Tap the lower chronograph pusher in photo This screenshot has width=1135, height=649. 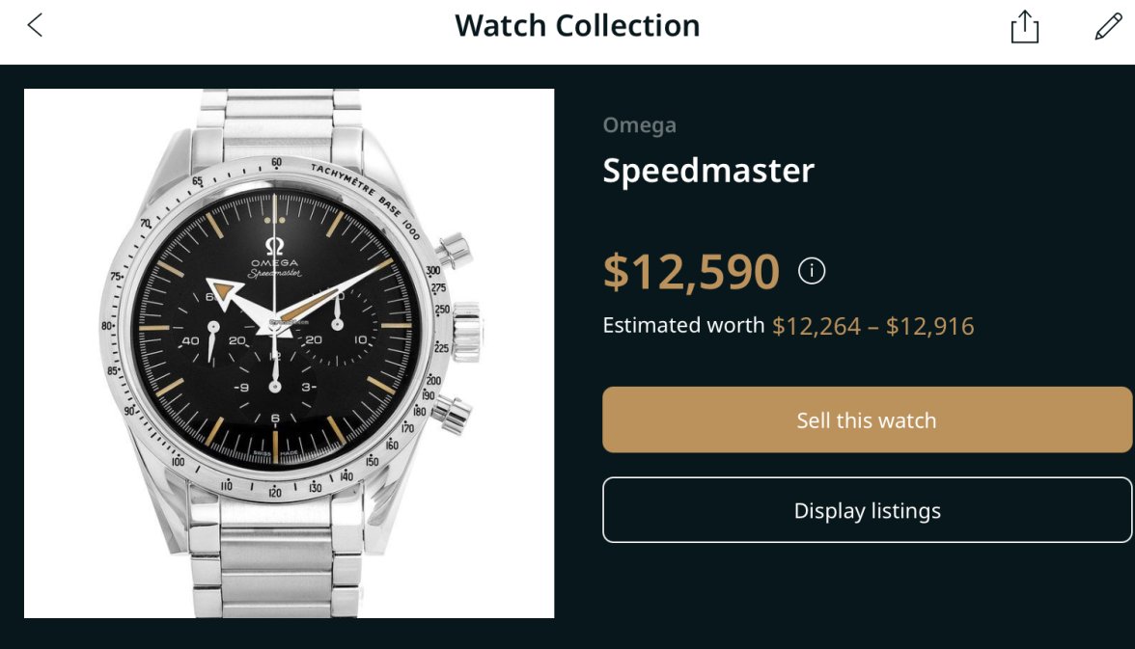pos(450,415)
